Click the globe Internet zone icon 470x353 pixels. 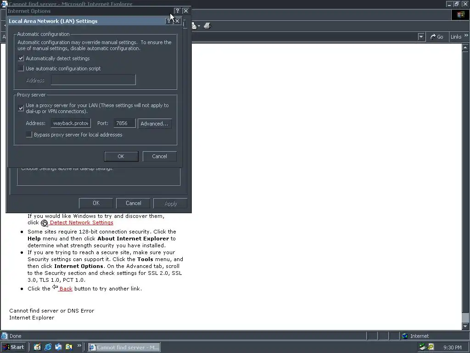pos(405,336)
